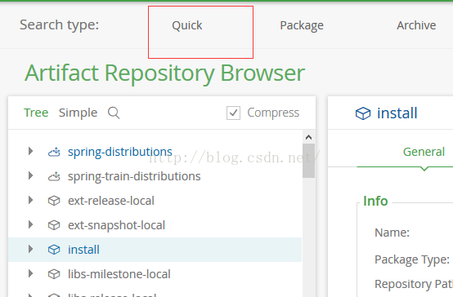Open spring-train-distributions repository

click(134, 176)
